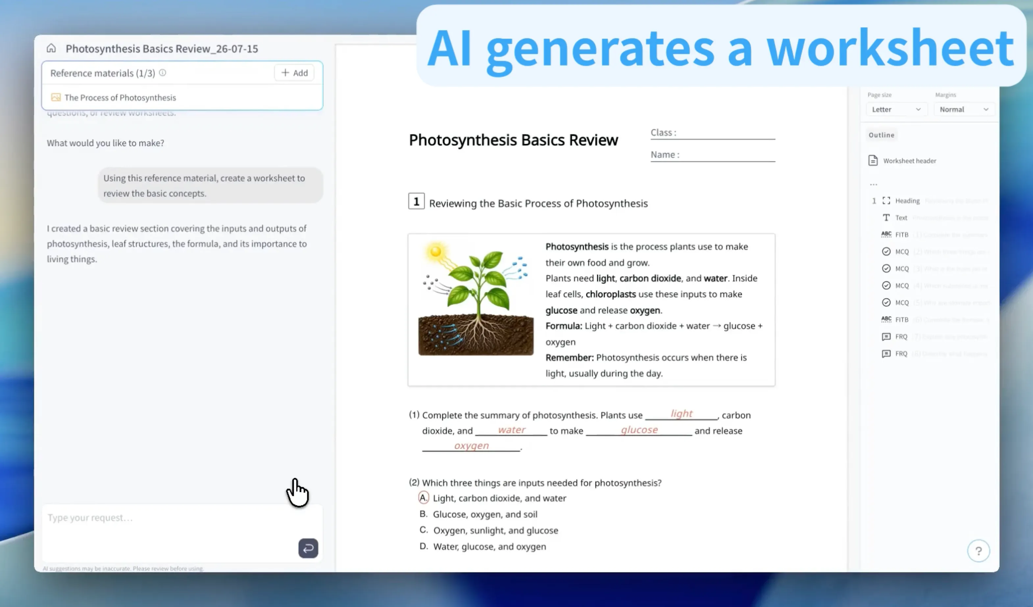Select the MCQ label for question (5)

click(902, 303)
